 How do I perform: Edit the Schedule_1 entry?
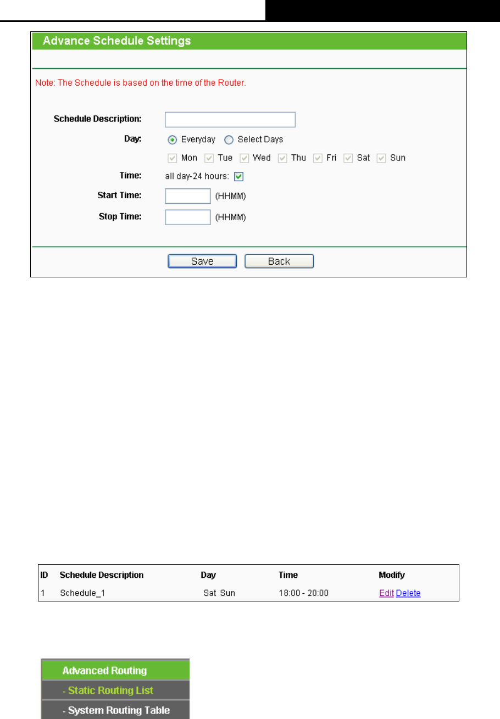[386, 593]
